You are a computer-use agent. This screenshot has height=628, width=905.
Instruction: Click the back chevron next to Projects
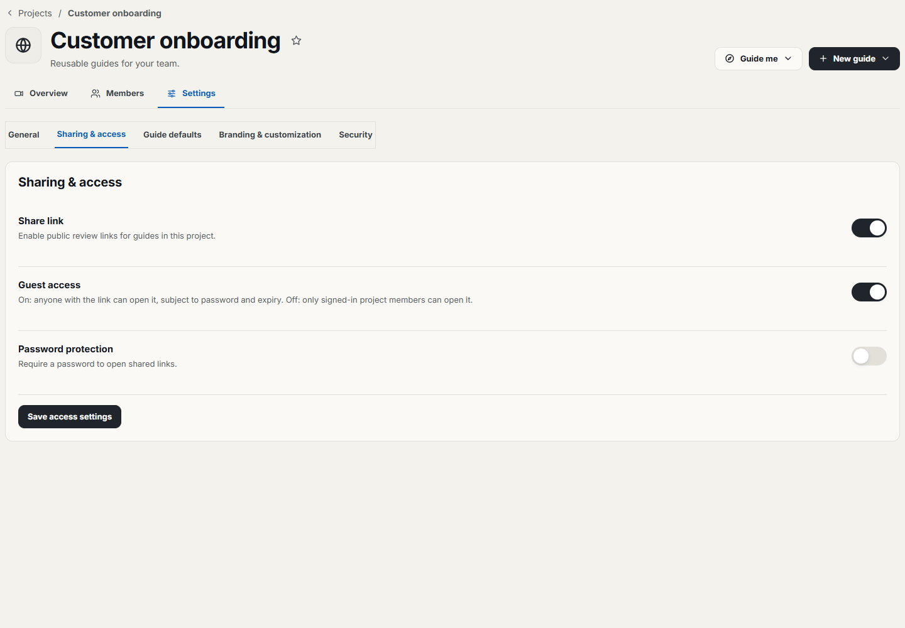9,13
